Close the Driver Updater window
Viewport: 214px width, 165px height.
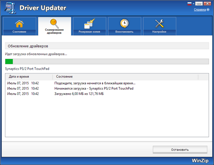[207, 4]
